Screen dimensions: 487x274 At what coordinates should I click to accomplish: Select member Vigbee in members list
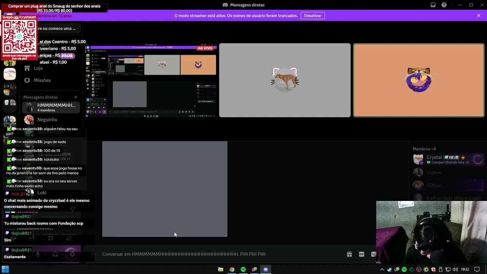448,173
